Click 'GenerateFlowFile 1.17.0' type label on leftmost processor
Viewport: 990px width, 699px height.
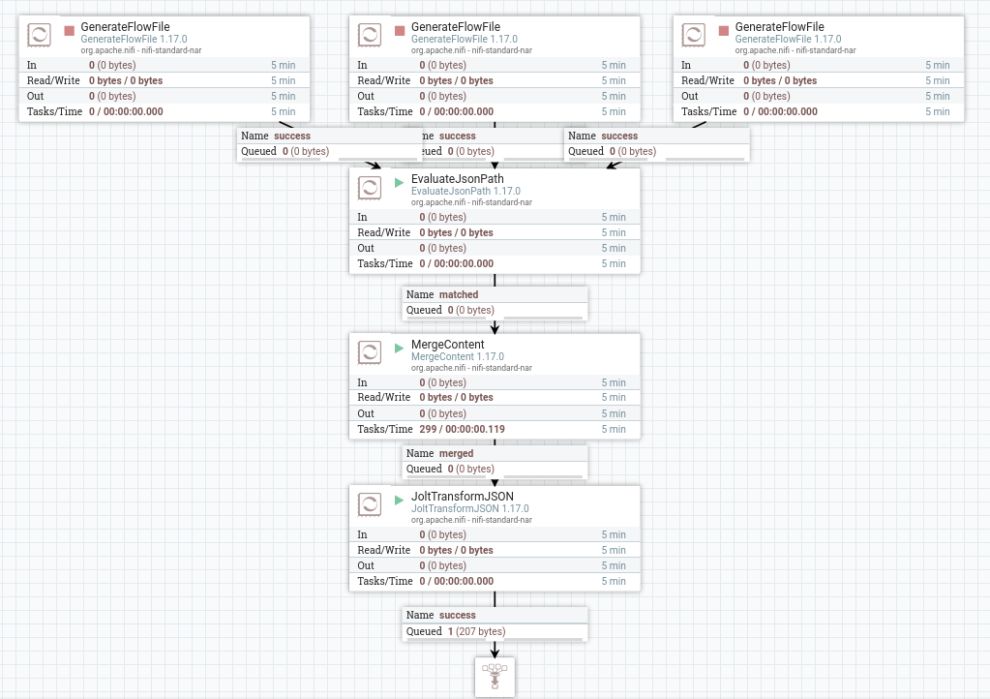pos(134,39)
